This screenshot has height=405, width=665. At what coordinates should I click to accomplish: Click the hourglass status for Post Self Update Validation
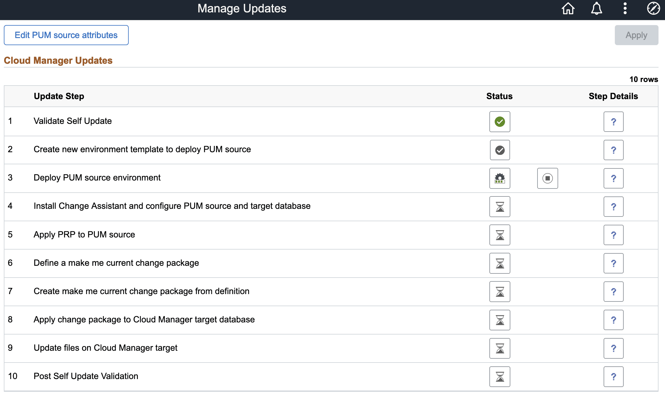[x=499, y=376]
